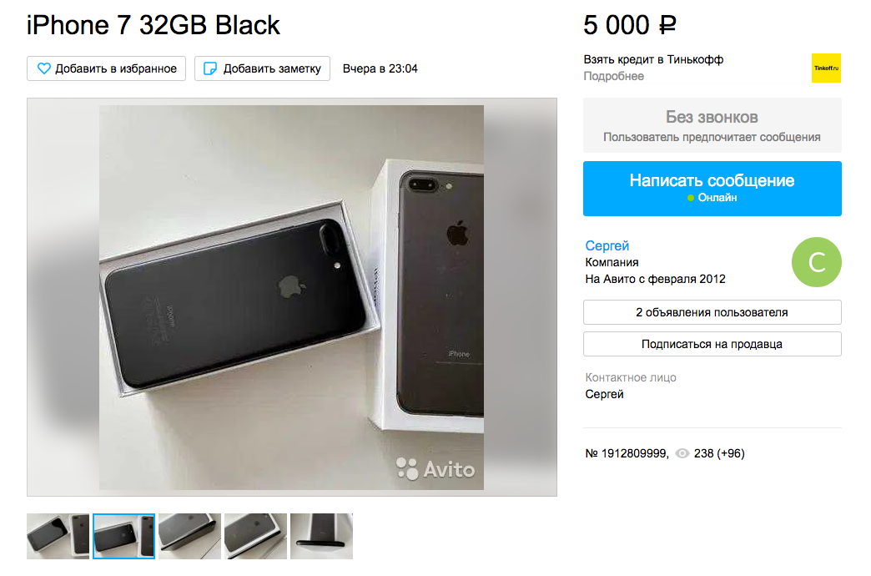Select the fifth photo thumbnail of phone edge
871x576 pixels.
(x=321, y=536)
